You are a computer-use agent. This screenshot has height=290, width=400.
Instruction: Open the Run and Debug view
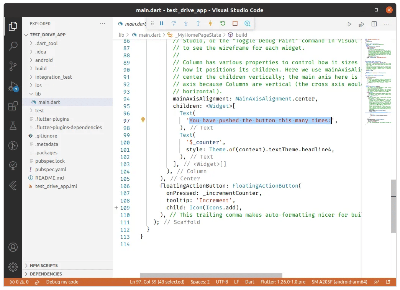(x=13, y=86)
